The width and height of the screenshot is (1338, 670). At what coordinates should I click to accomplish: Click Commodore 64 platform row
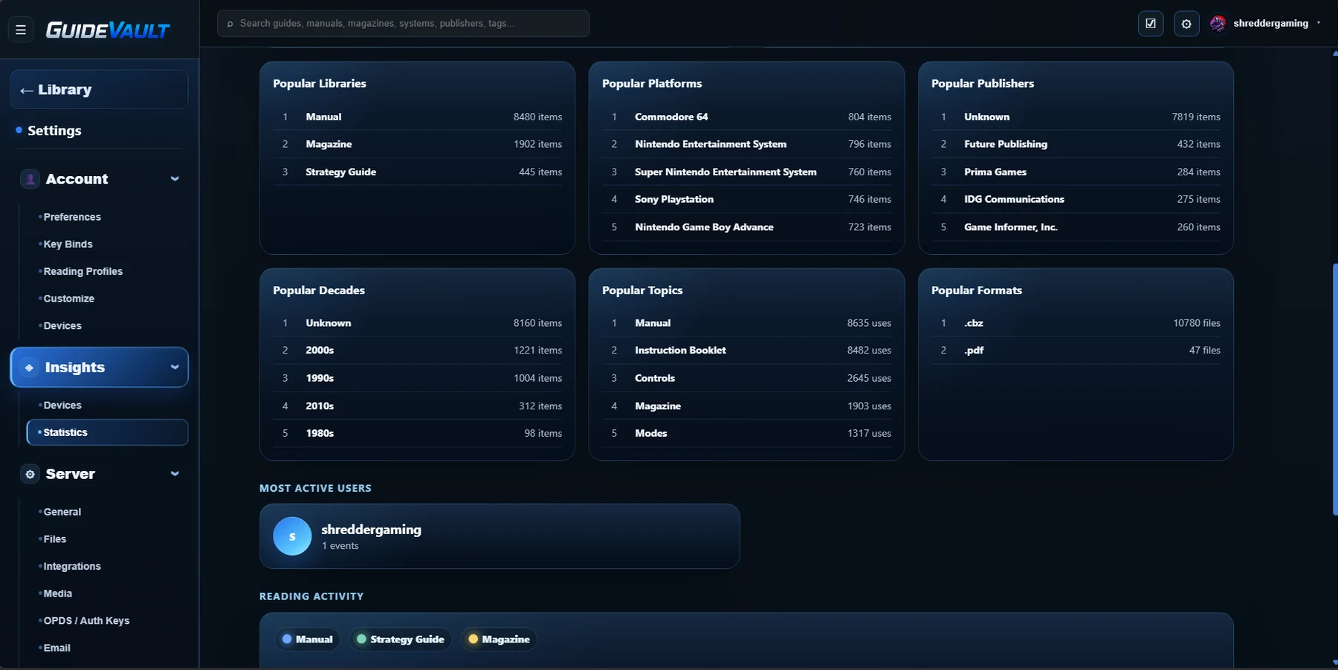click(x=746, y=117)
